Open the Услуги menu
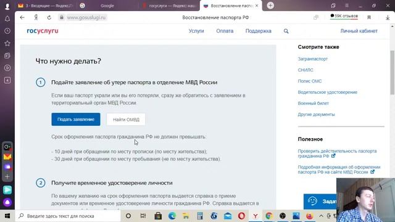Viewport: 395px width, 222px height. [196, 31]
